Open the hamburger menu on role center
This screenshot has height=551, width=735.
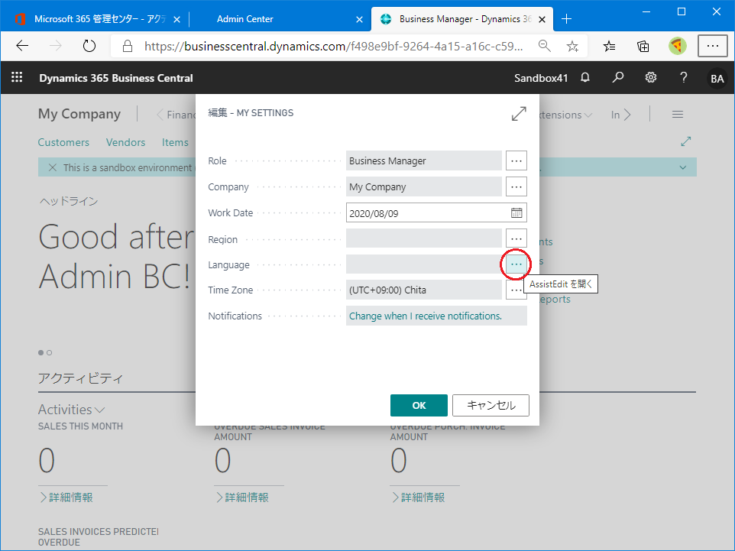[x=678, y=115]
